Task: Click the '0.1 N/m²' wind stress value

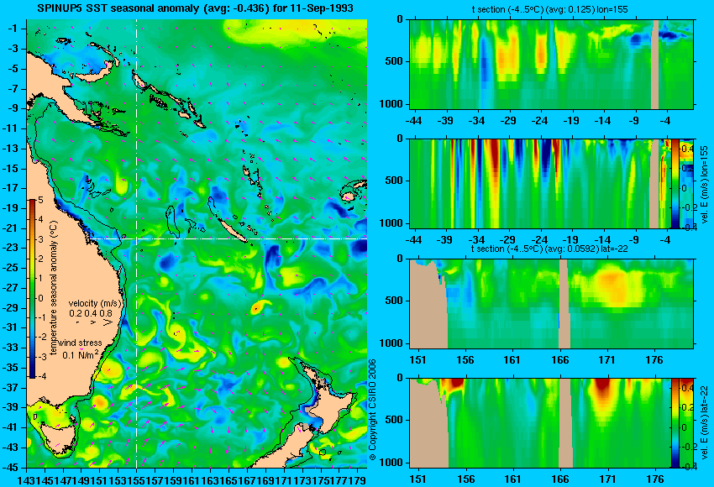Action: click(x=80, y=354)
